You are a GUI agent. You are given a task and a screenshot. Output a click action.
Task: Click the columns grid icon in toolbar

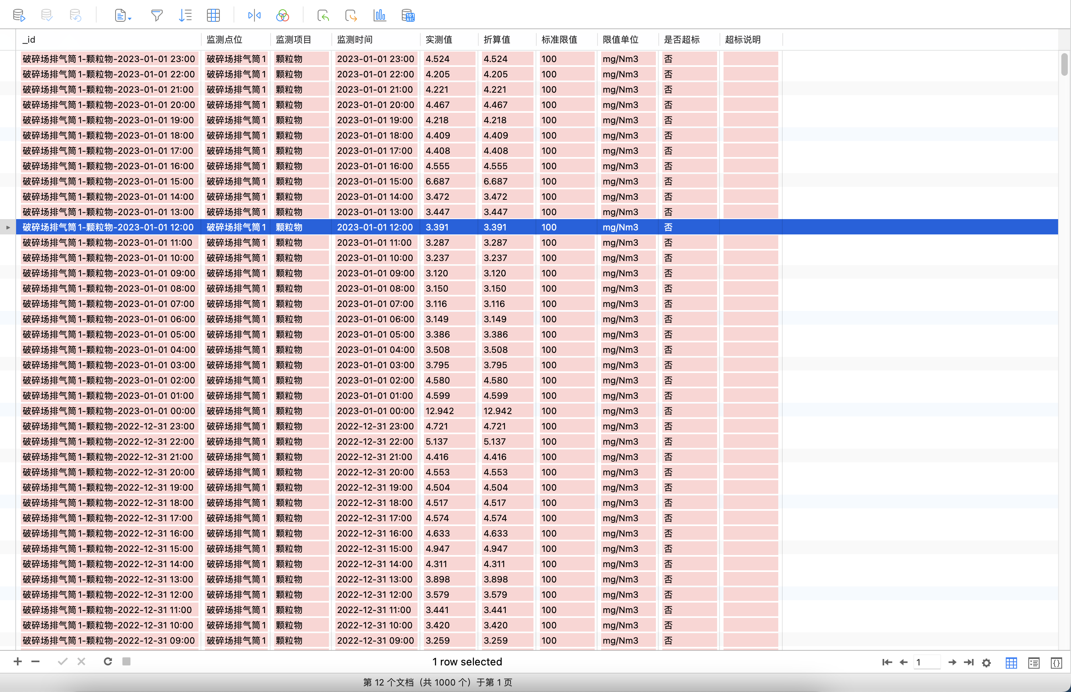(x=213, y=16)
